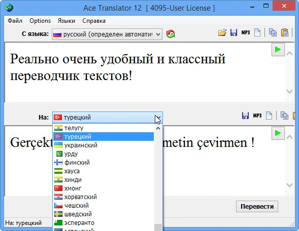Open the Языки menu

[67, 21]
